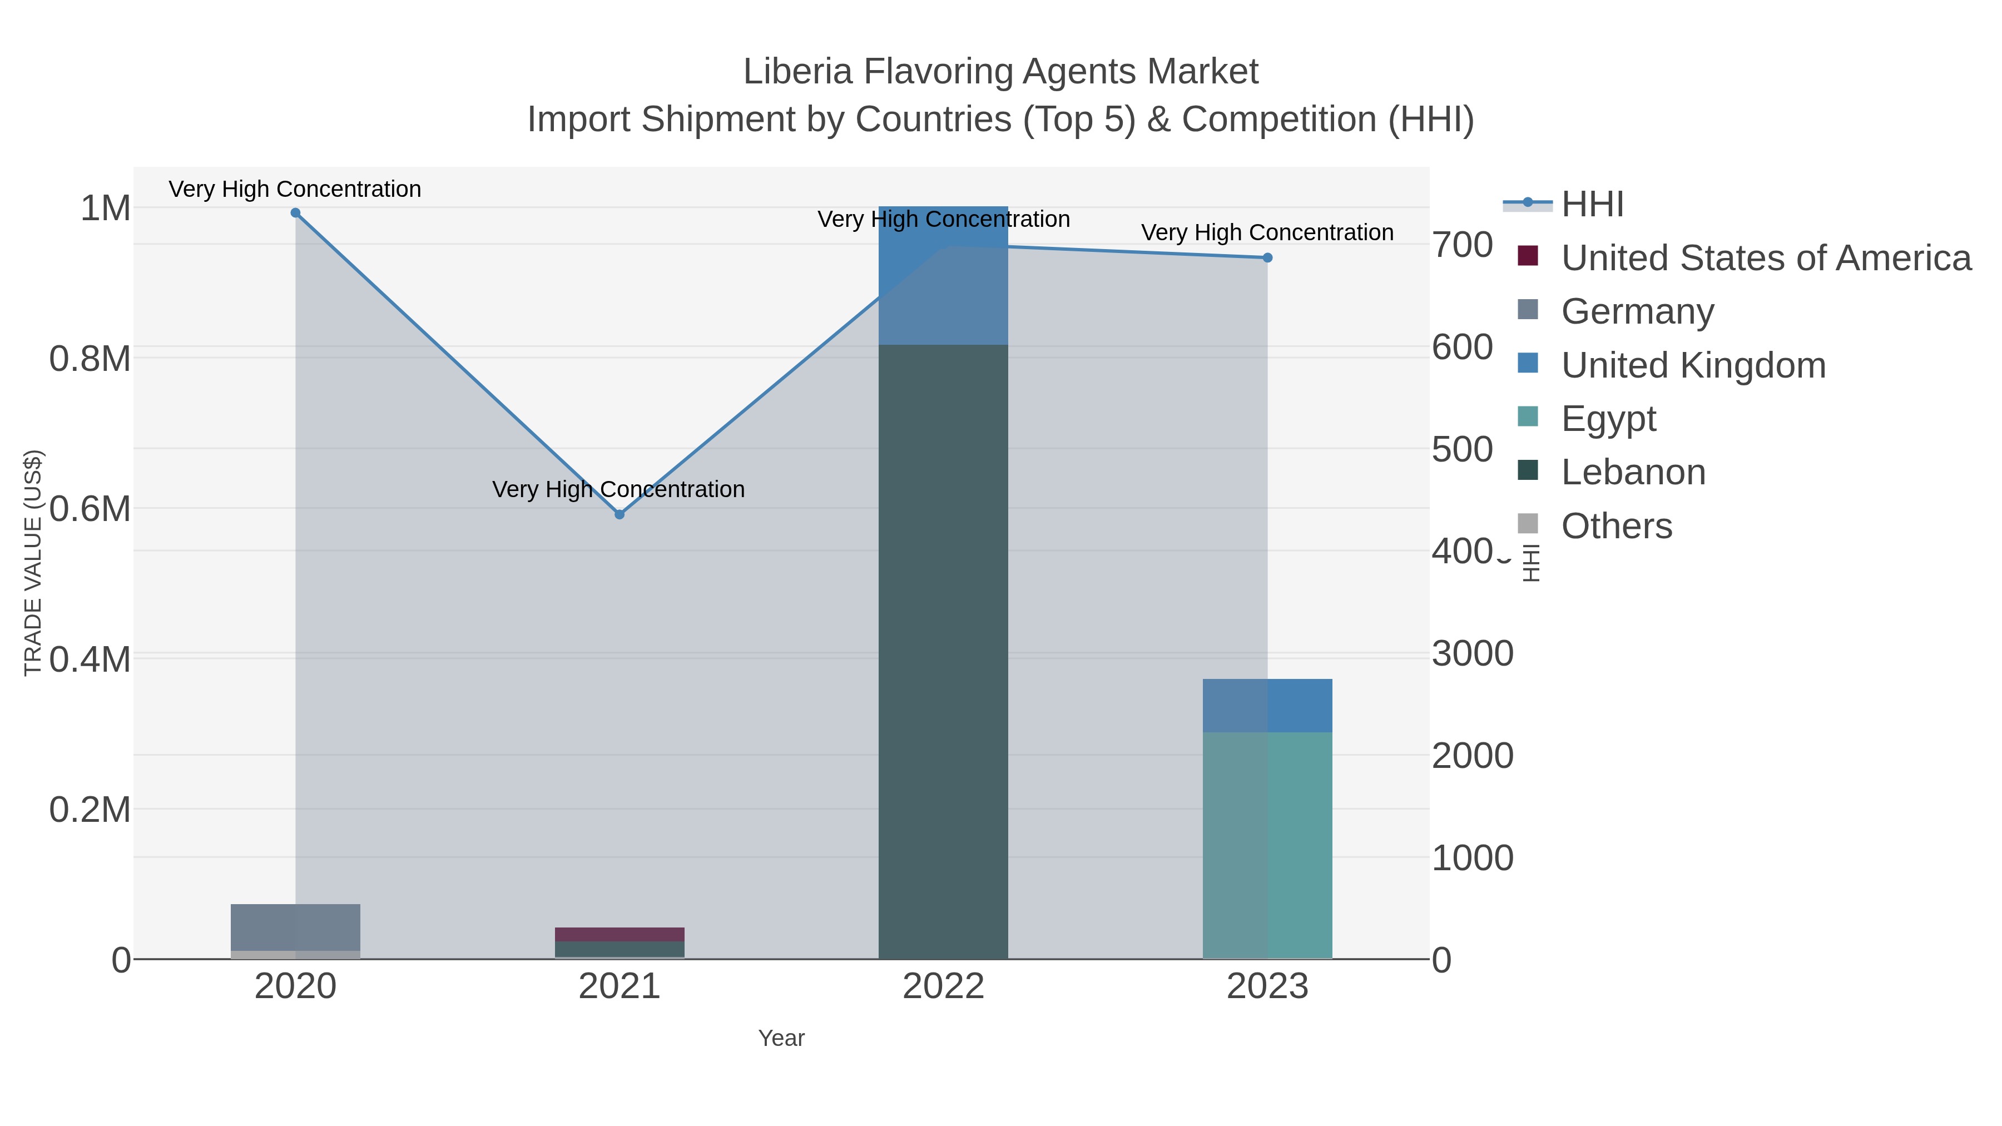Image resolution: width=2002 pixels, height=1126 pixels.
Task: Click the Very High Concentration annotation for 2021
Action: tap(618, 489)
